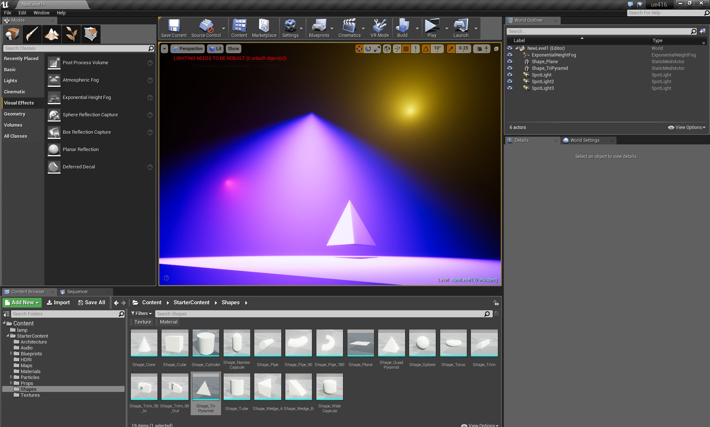Open the Perspective viewport dropdown
This screenshot has width=710, height=427.
(188, 48)
